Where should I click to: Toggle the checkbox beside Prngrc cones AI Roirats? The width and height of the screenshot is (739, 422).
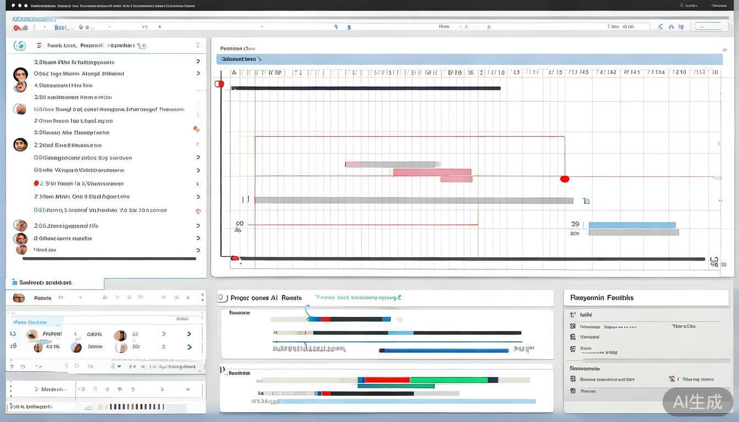[223, 298]
